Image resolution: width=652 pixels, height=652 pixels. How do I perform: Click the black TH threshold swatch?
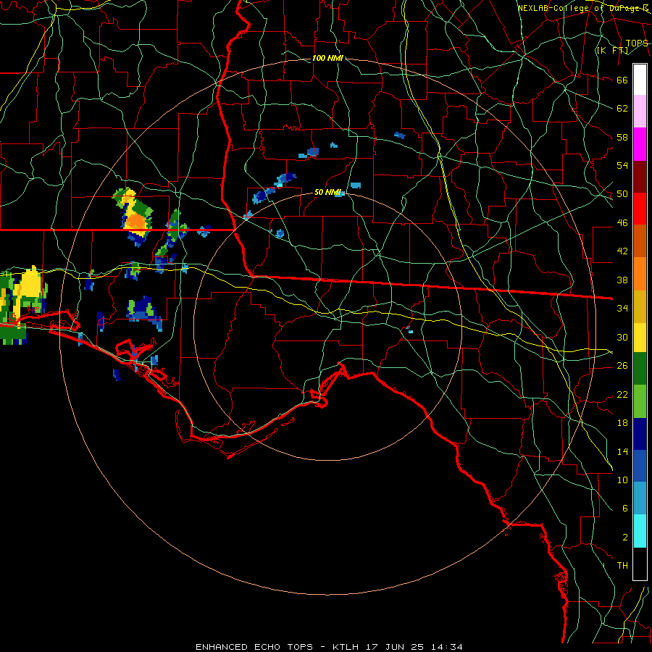pyautogui.click(x=640, y=564)
